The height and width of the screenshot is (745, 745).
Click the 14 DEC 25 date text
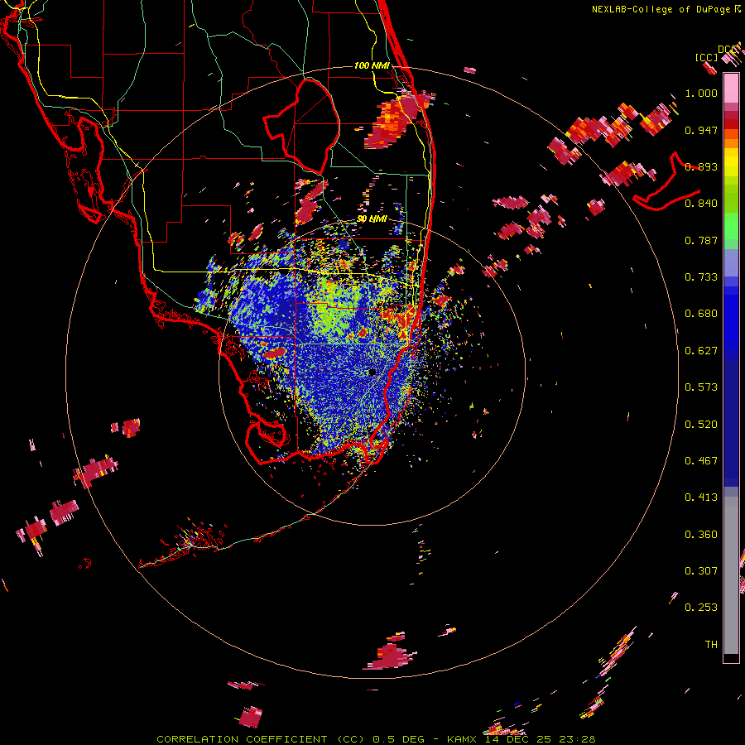(519, 739)
